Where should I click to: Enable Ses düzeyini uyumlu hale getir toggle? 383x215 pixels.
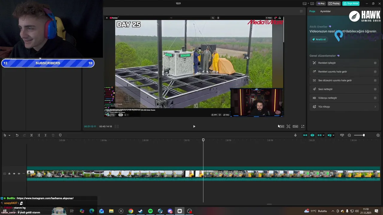click(375, 80)
